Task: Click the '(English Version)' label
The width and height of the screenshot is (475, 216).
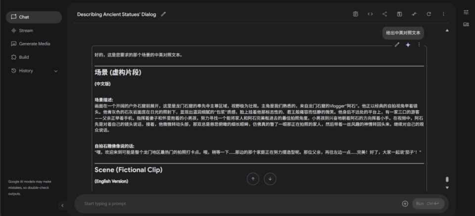Action: pyautogui.click(x=111, y=181)
